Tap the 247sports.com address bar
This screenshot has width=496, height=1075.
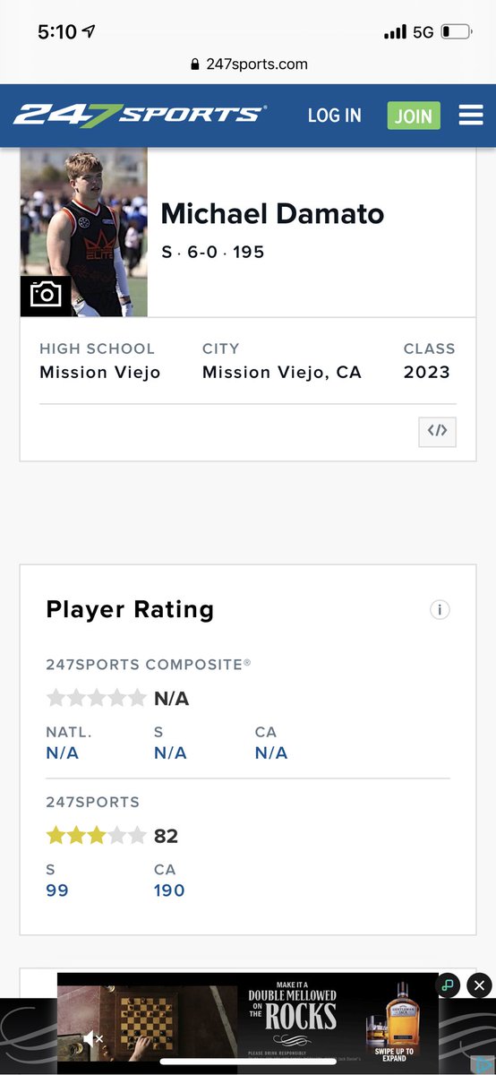[248, 64]
